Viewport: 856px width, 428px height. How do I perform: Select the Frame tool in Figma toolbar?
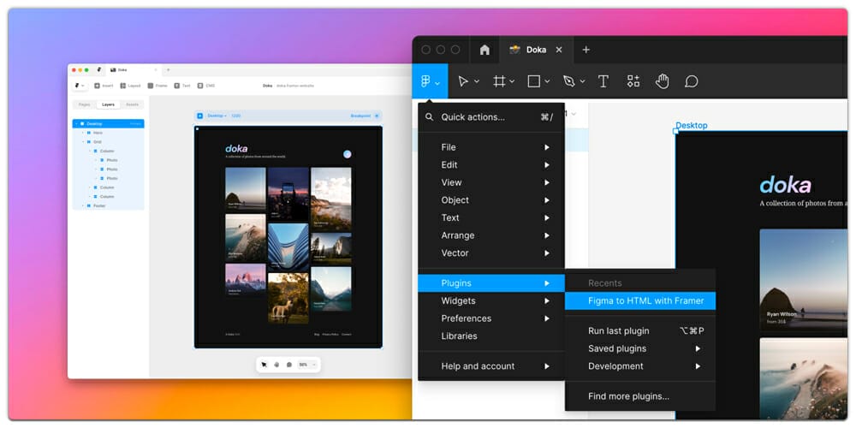click(499, 81)
